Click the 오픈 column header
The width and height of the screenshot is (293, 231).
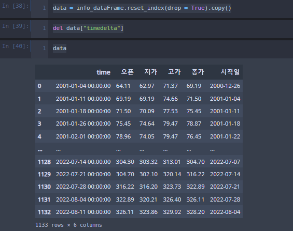point(127,72)
